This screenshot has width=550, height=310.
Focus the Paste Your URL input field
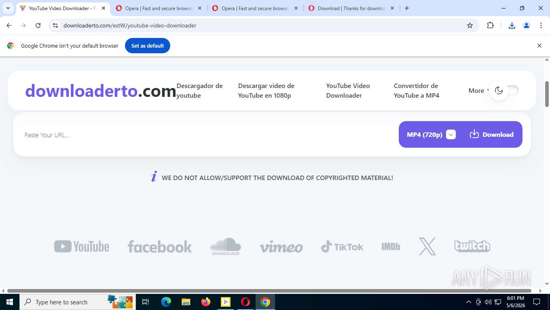click(208, 135)
